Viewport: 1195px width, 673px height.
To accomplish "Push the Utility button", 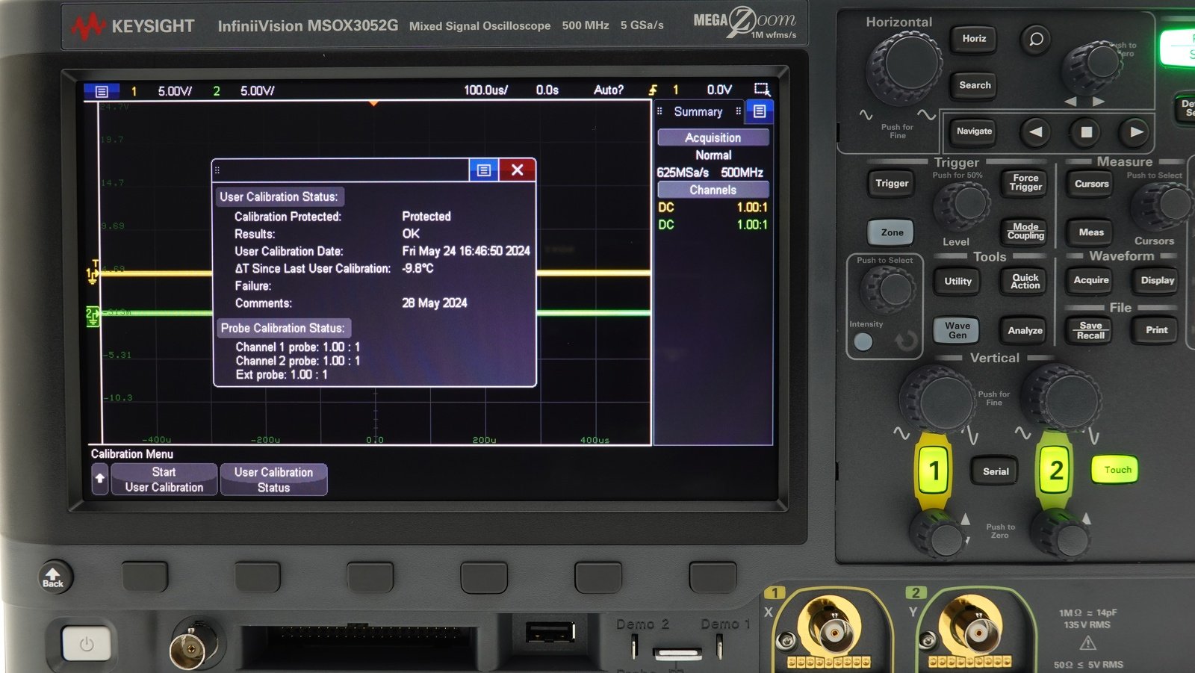I will point(958,282).
